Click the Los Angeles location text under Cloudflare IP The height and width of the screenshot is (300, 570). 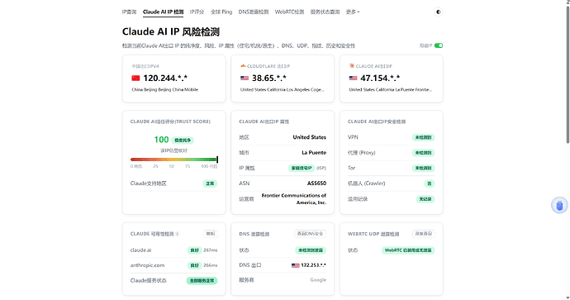(x=282, y=89)
